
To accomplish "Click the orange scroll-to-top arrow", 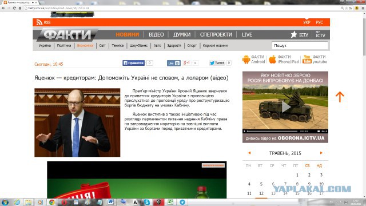I will [x=340, y=97].
